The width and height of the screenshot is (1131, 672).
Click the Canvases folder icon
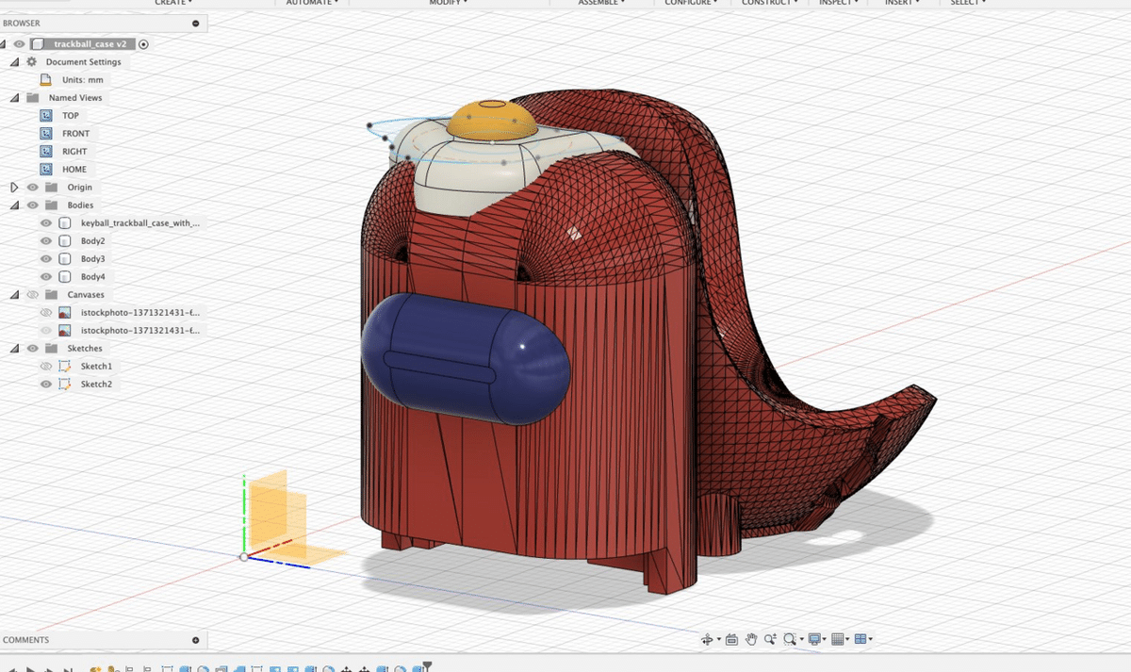(x=51, y=295)
